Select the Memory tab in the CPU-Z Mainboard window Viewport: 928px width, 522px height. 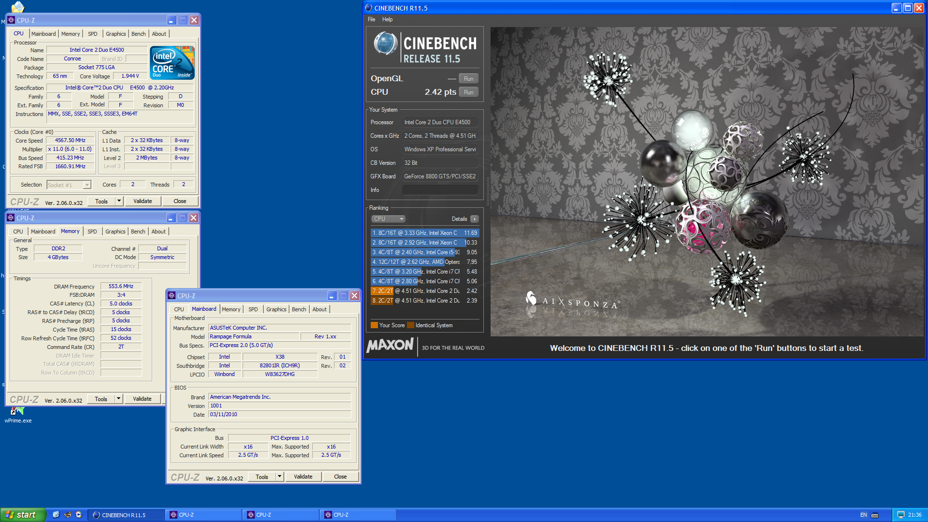(x=231, y=309)
